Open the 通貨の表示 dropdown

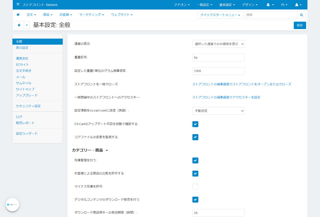[218, 44]
